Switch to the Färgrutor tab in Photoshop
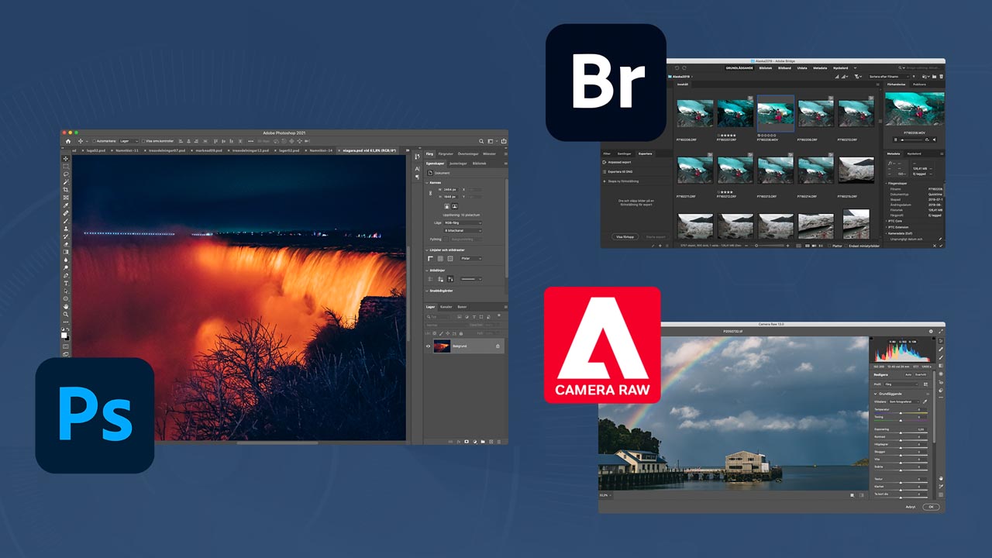This screenshot has height=558, width=992. pyautogui.click(x=446, y=153)
